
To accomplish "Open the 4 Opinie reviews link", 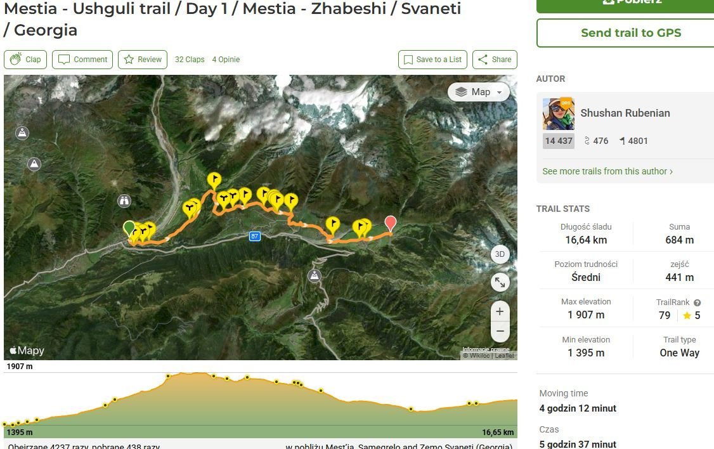I will click(226, 60).
